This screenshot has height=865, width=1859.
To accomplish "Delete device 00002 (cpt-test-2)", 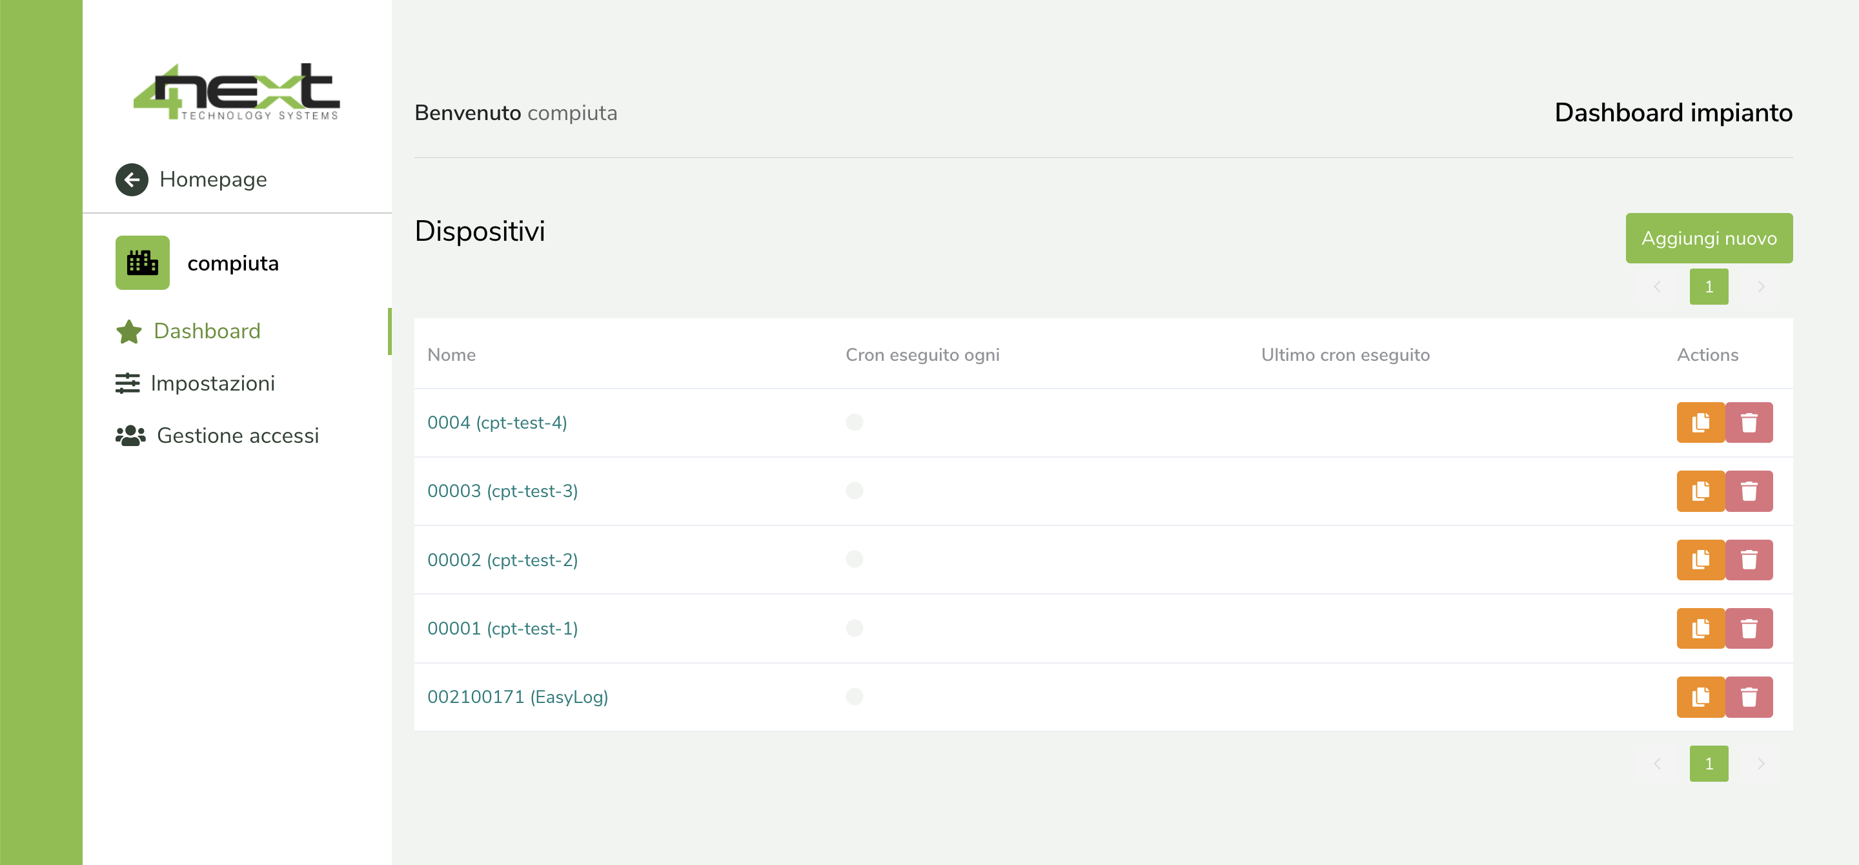I will 1748,560.
